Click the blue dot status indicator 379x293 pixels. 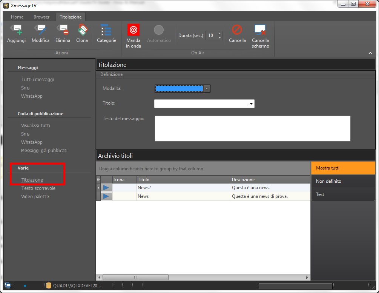pyautogui.click(x=25, y=286)
